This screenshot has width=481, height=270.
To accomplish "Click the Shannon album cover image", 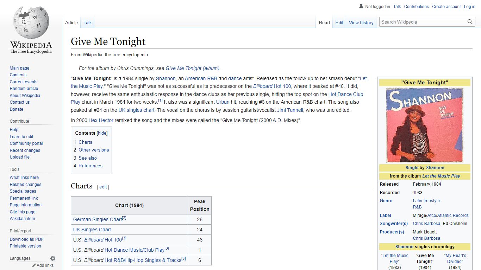I will pyautogui.click(x=425, y=125).
